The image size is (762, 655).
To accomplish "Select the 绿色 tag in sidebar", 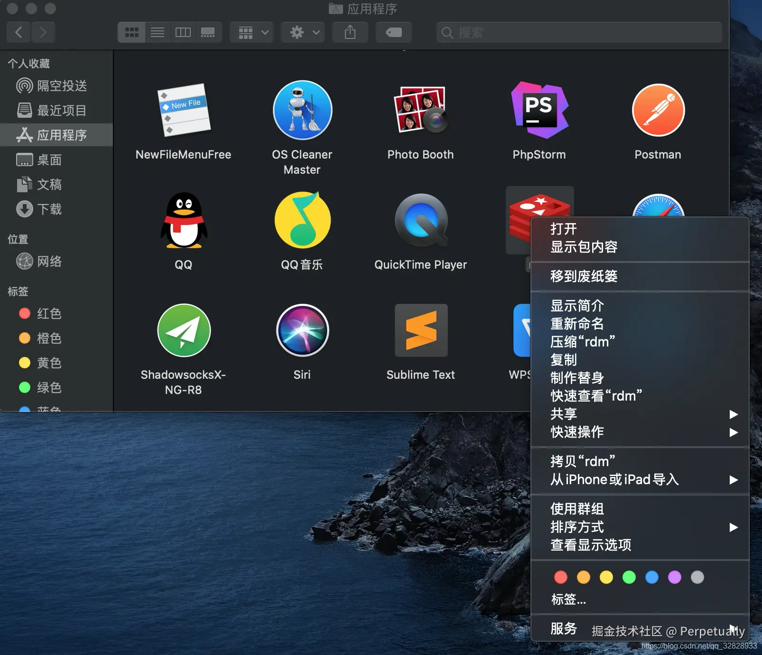I will (x=56, y=388).
